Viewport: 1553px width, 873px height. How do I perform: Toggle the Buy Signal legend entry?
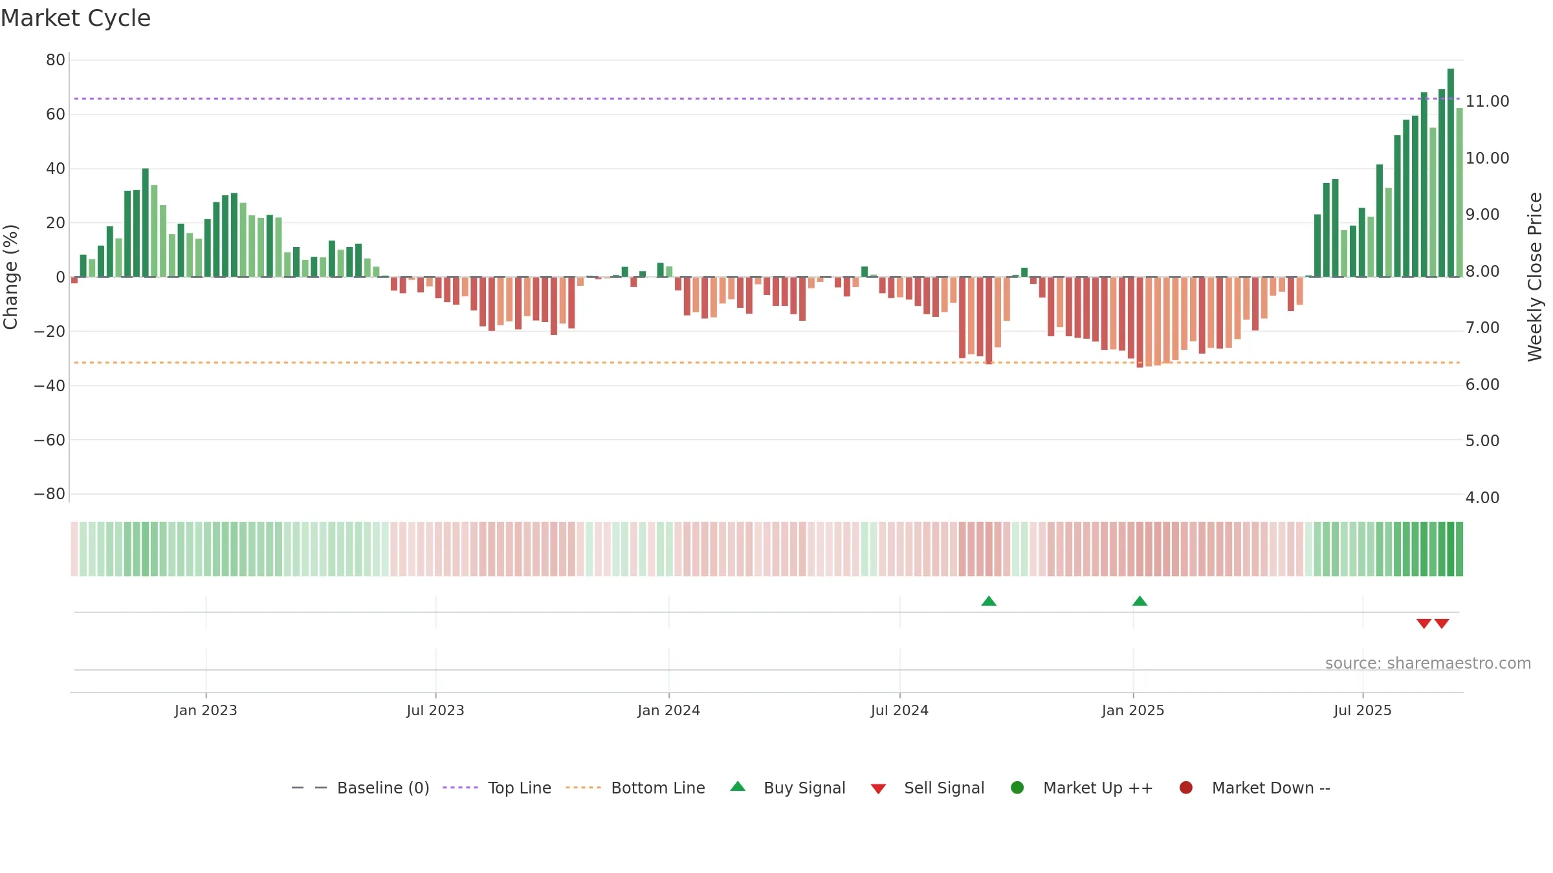point(788,788)
